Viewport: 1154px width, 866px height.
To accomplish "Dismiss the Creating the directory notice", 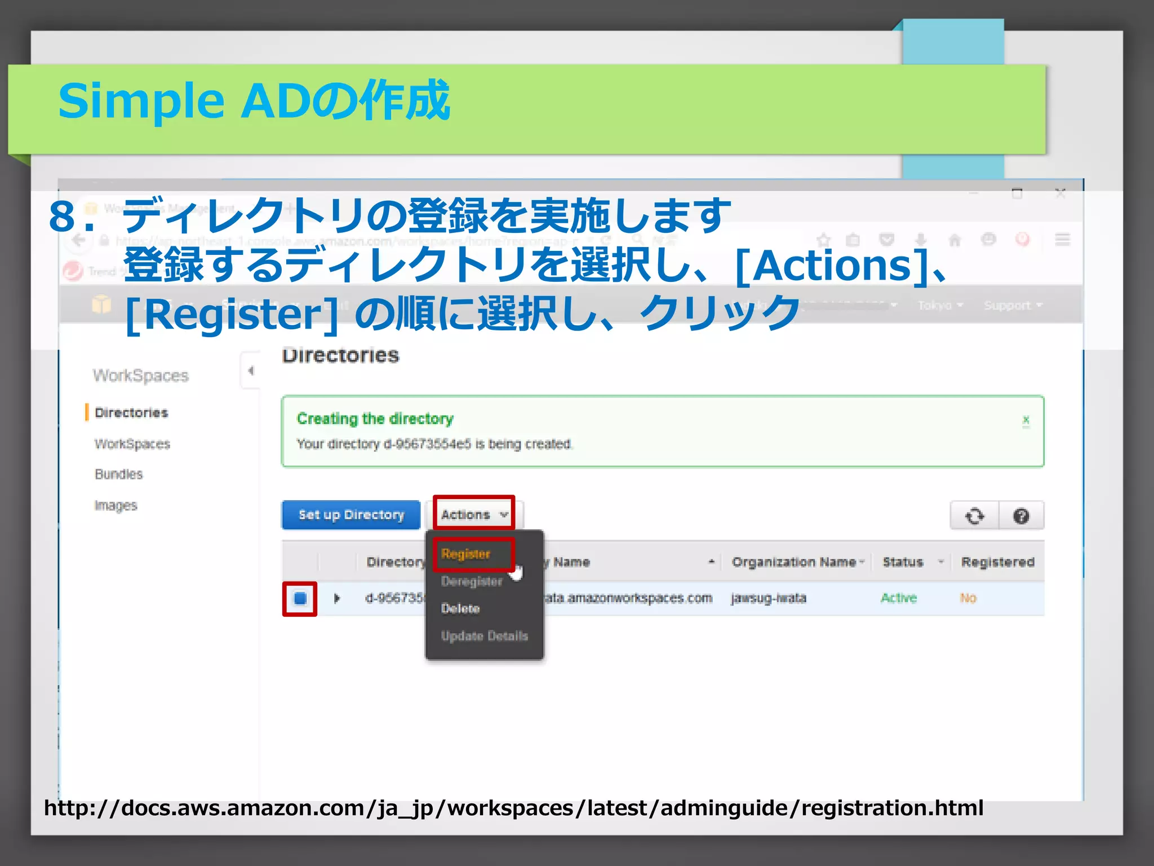I will tap(1026, 421).
